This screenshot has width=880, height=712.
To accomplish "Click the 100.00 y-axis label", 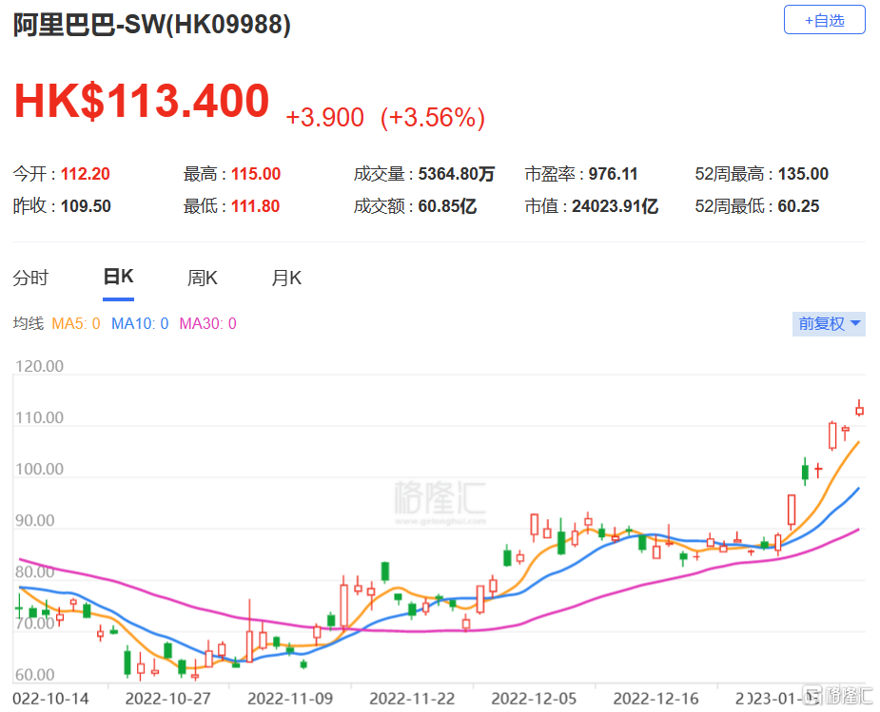I will [x=39, y=470].
